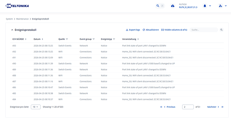Open Ereignistyp column filter
Image resolution: width=231 pixels, height=121 pixels.
pos(114,39)
